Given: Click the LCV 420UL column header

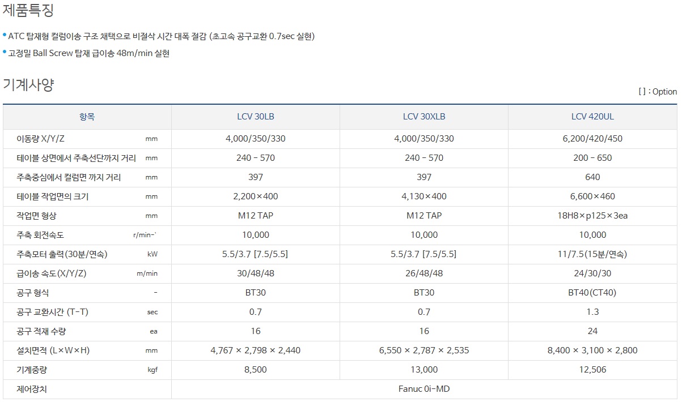Looking at the screenshot, I should point(592,117).
